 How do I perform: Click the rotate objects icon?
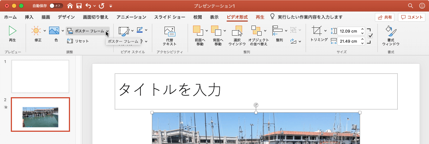[293, 41]
